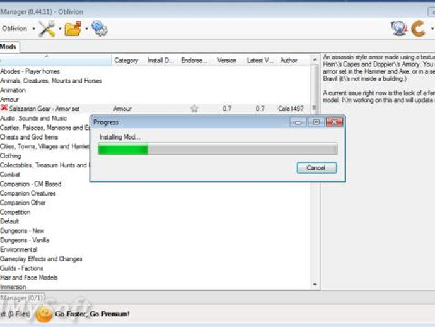Maximize the Progress dialog

pos(316,122)
